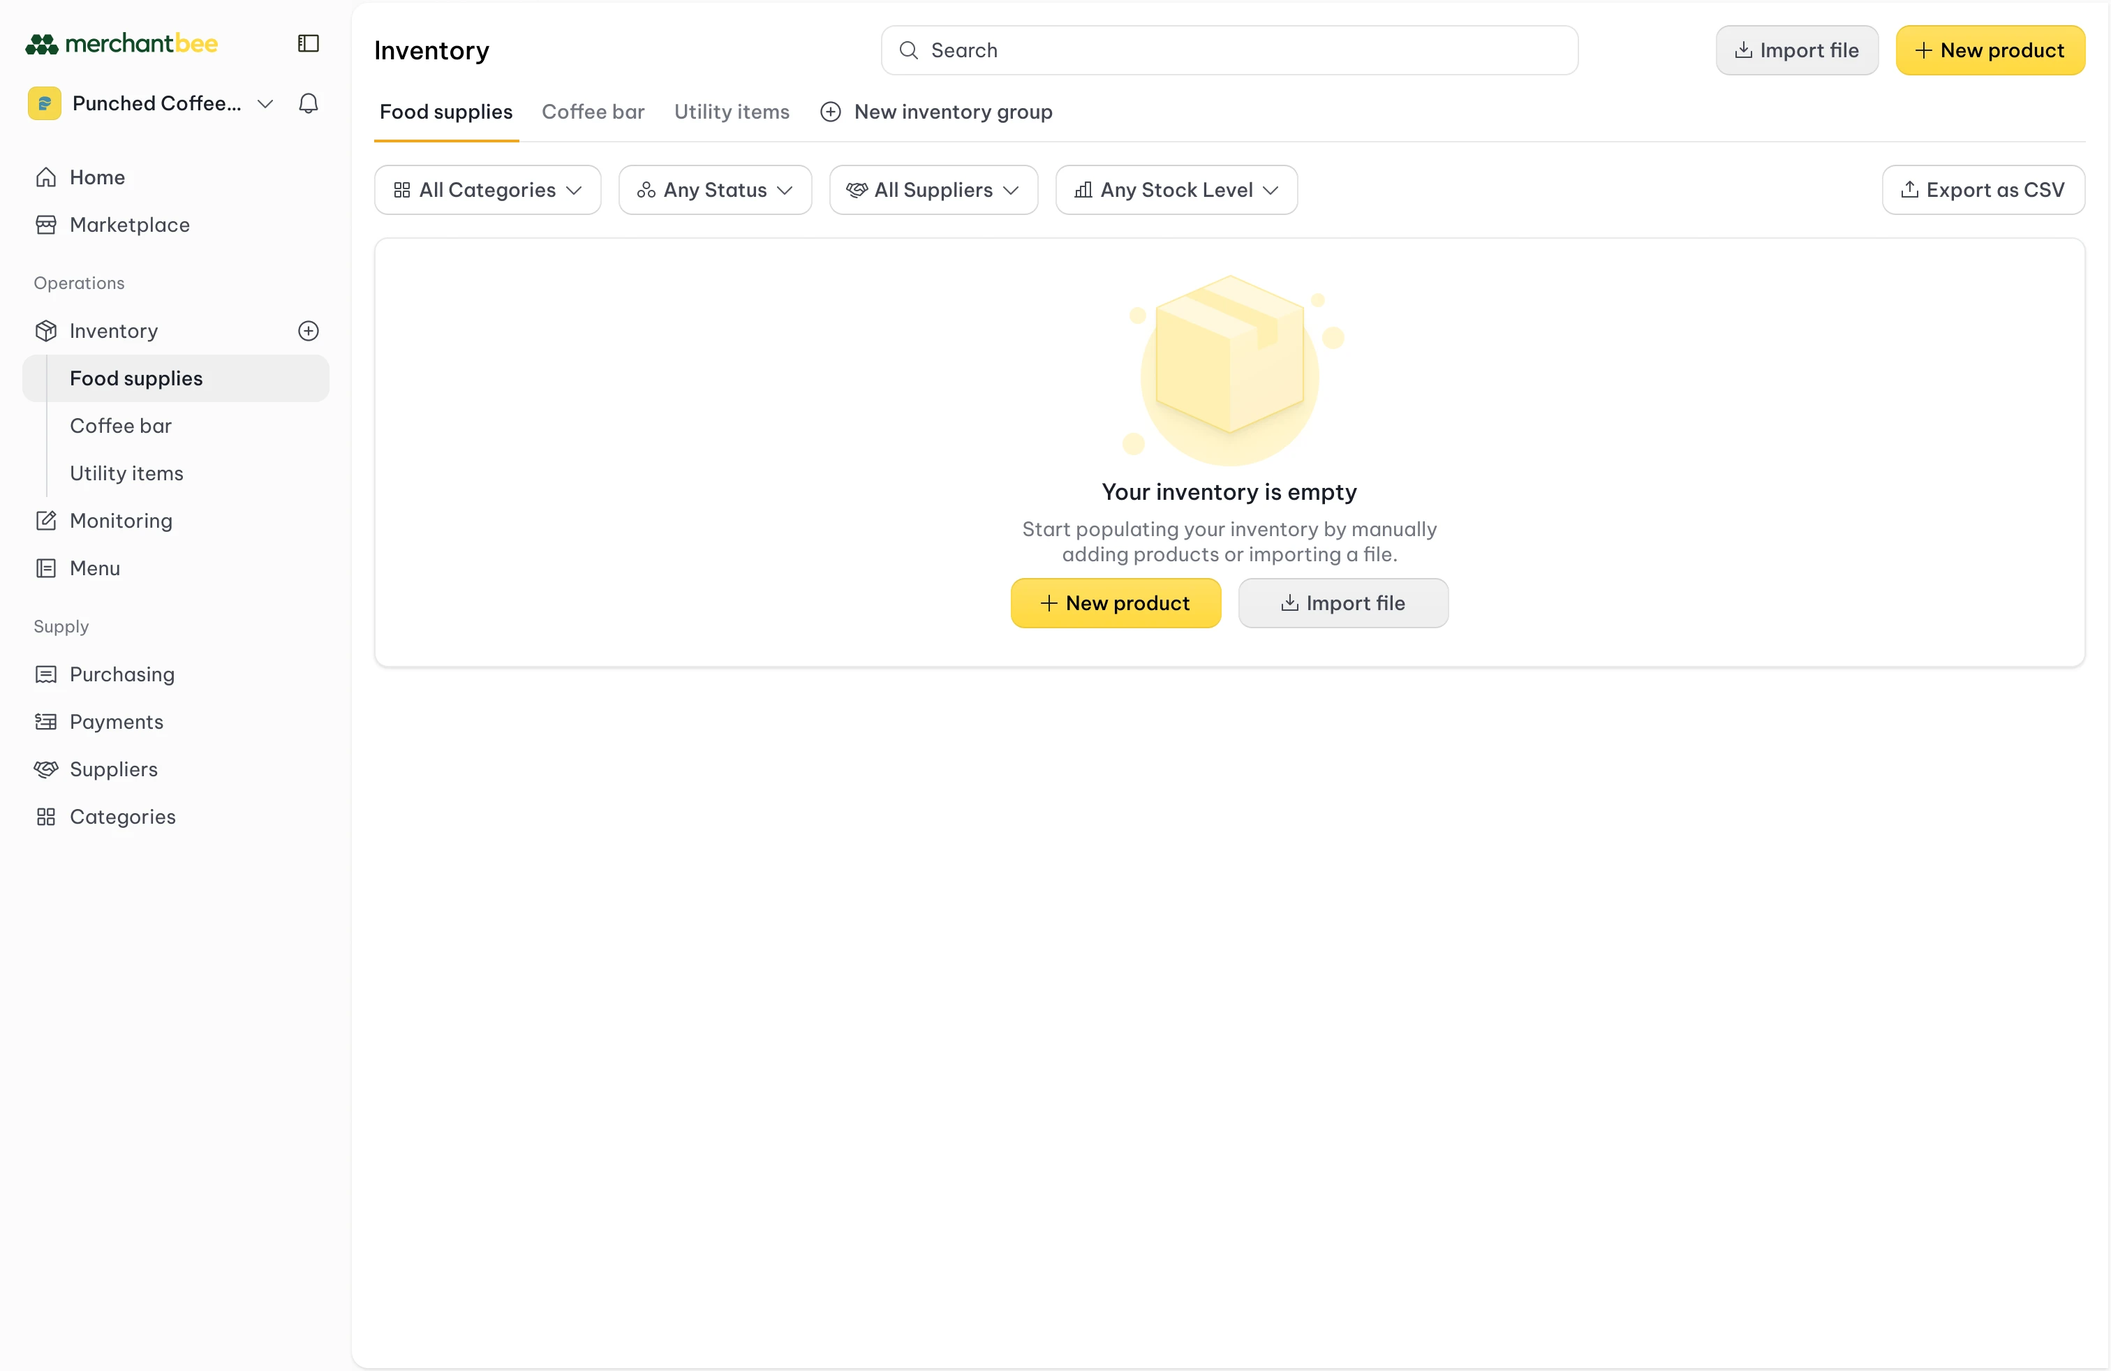2111x1371 pixels.
Task: Expand the Any Stock Level filter
Action: click(1176, 189)
